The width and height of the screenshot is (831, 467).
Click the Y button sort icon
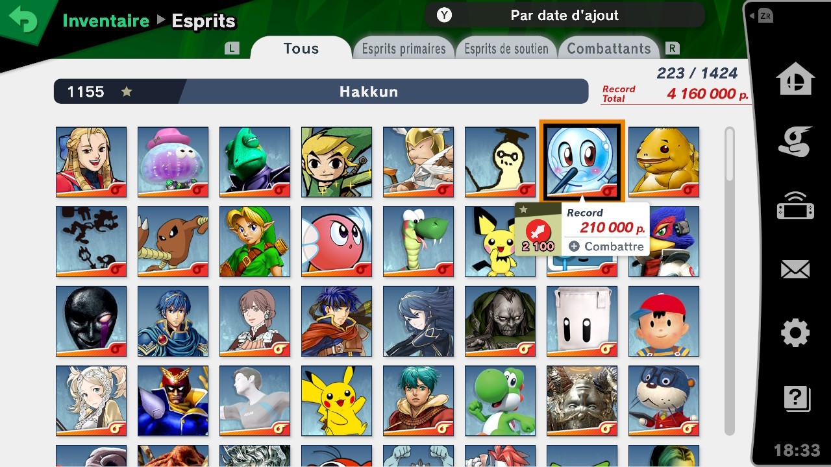[444, 15]
